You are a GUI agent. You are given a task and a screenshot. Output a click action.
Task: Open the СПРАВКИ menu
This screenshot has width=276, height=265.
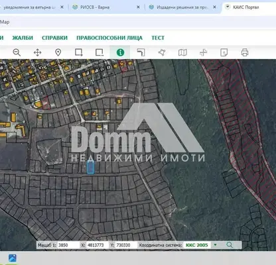[54, 38]
